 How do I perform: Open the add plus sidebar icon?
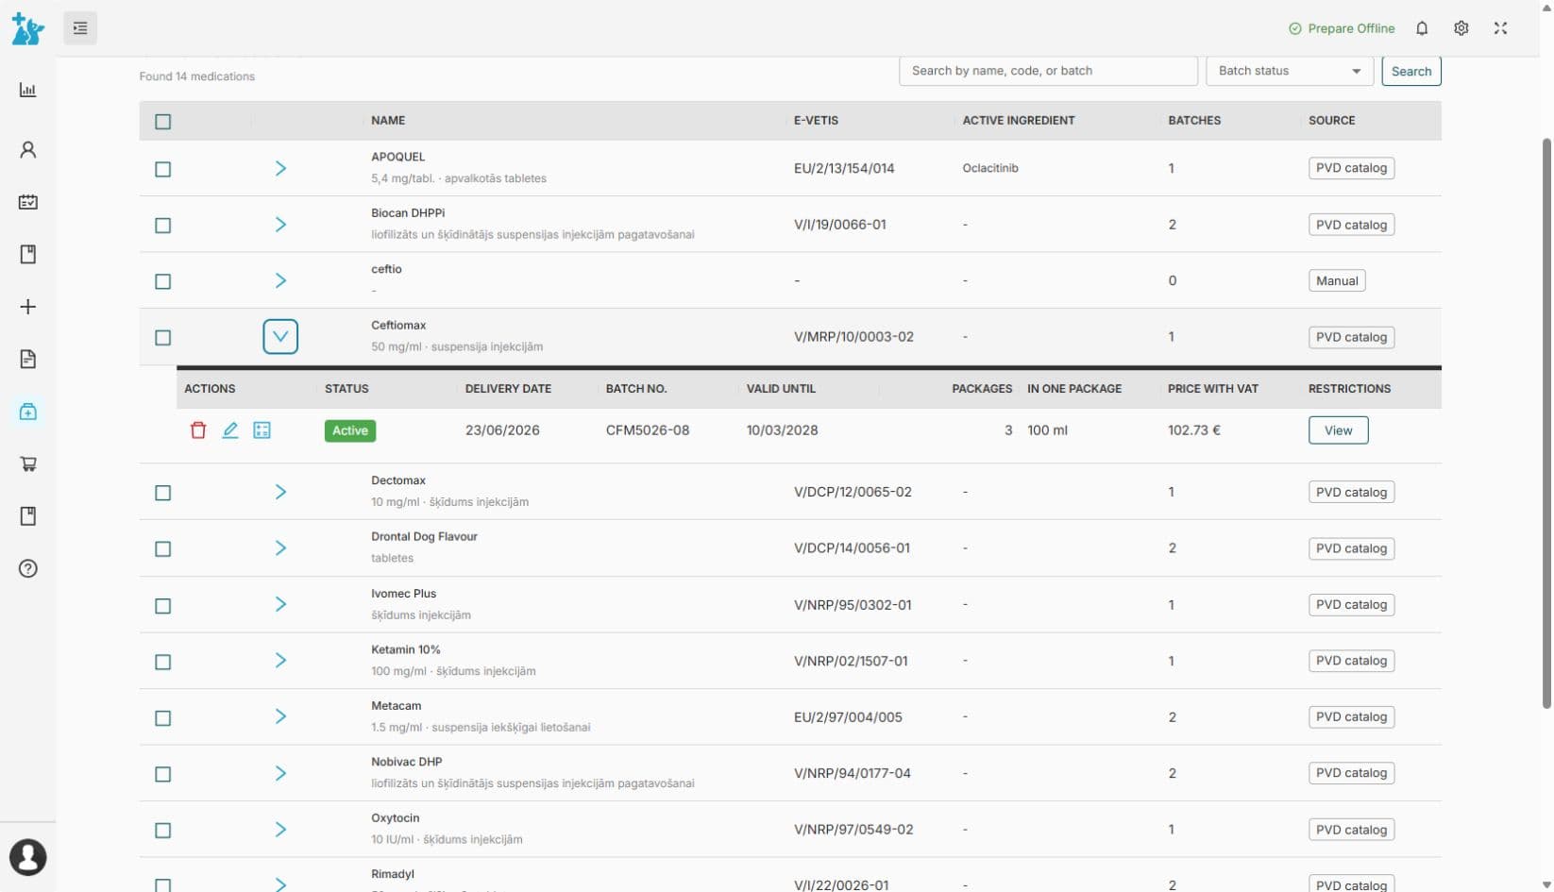(x=28, y=307)
